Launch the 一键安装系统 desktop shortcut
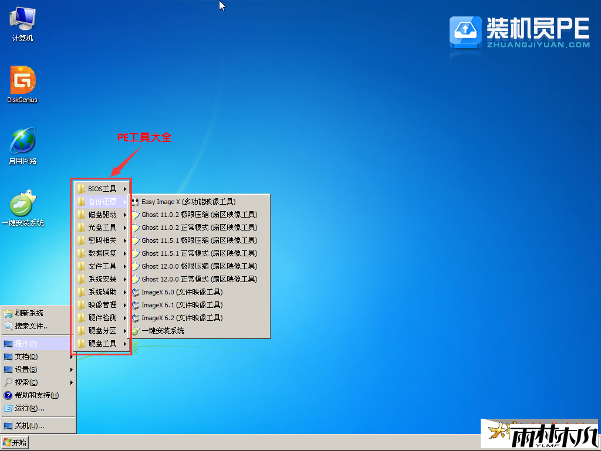The height and width of the screenshot is (451, 601). pos(22,204)
